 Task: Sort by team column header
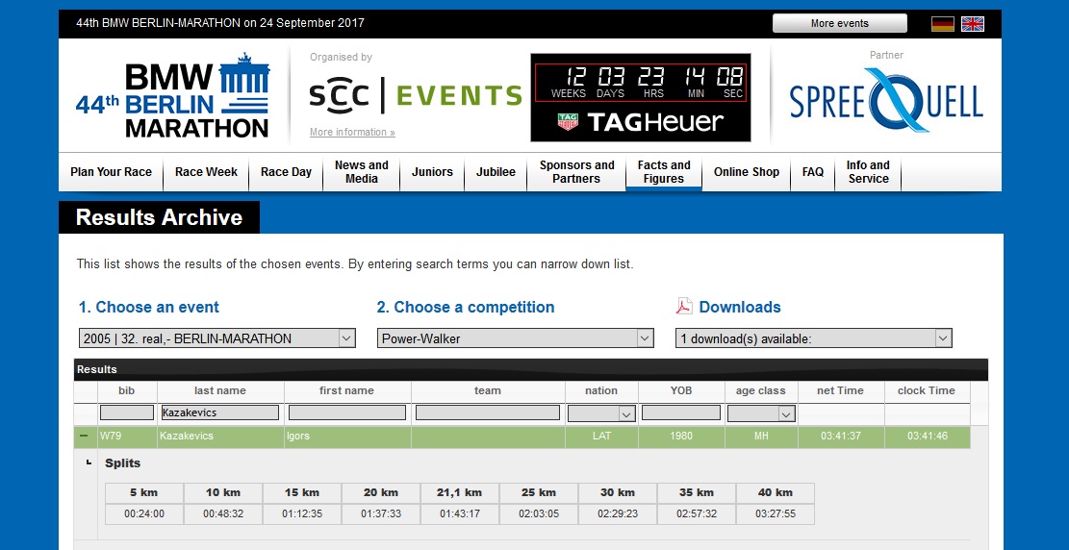tap(488, 390)
